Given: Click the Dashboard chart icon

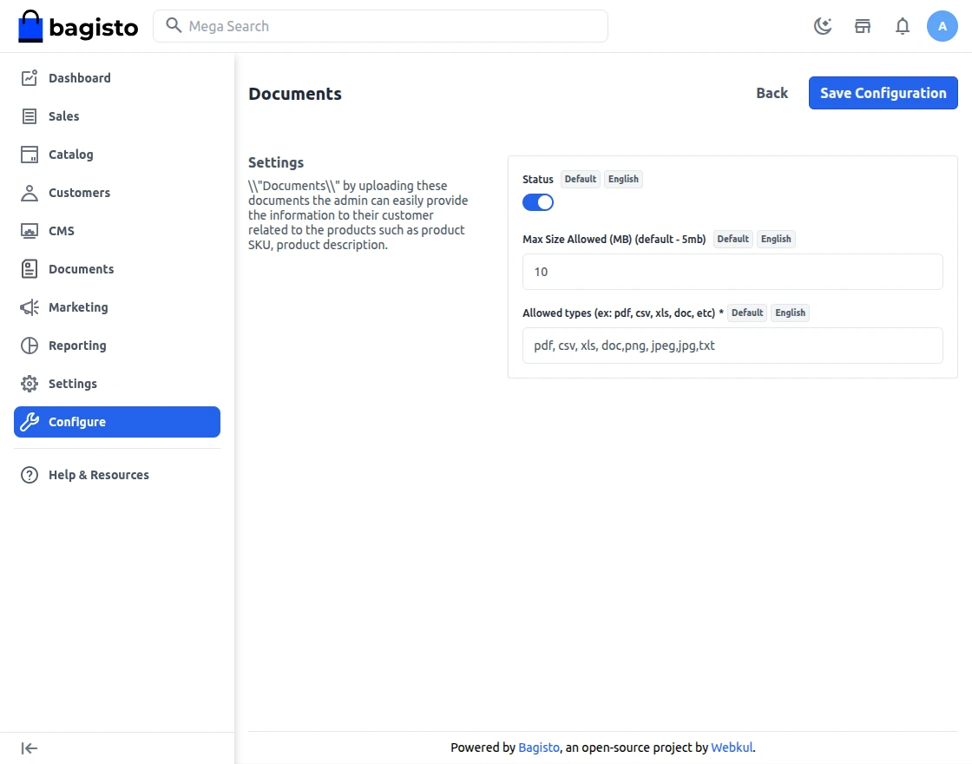Looking at the screenshot, I should [30, 77].
